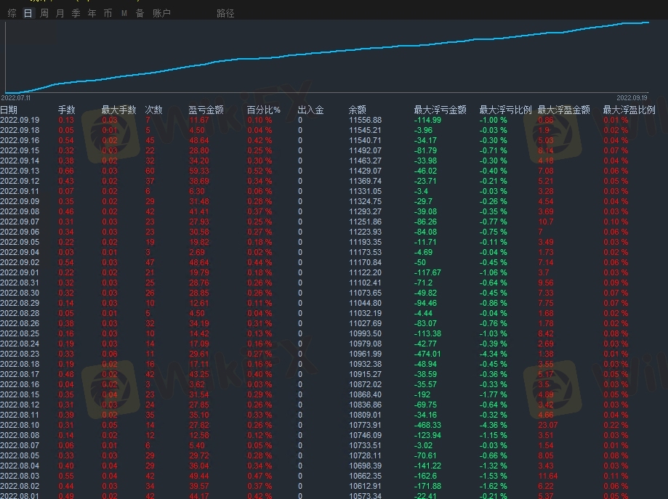Image resolution: width=668 pixels, height=499 pixels.
Task: Click the 次数 trade count column header
Action: pos(154,110)
